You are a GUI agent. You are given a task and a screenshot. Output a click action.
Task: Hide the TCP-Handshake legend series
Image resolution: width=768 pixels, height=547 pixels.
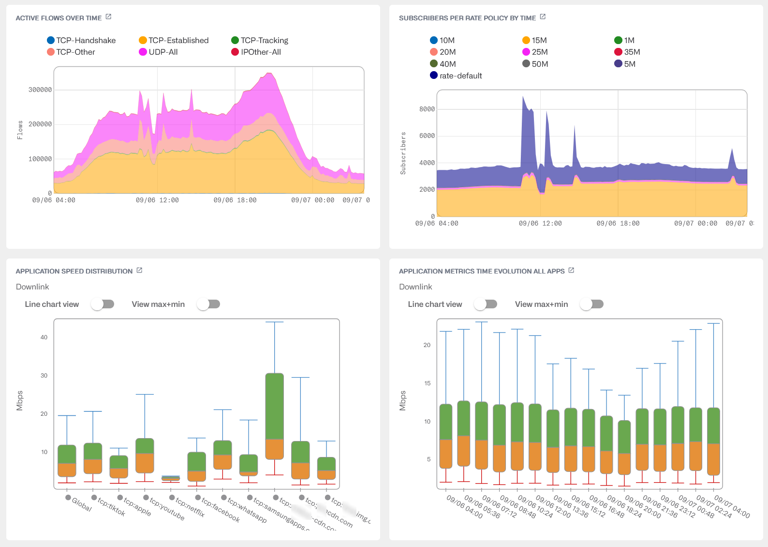click(x=81, y=40)
